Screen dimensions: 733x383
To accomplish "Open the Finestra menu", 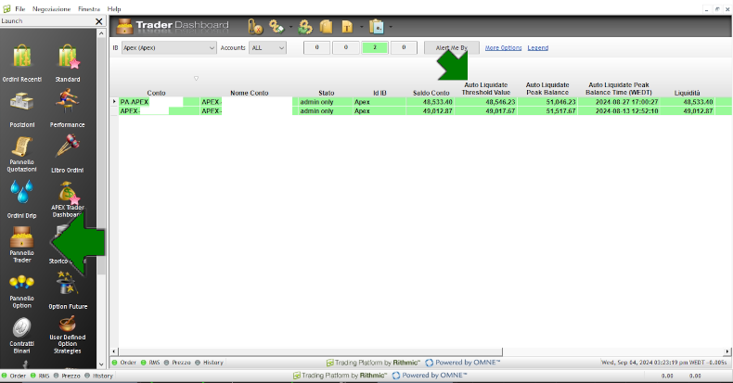I will pos(89,8).
